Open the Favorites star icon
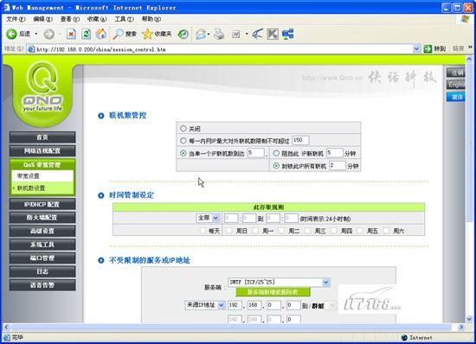 click(147, 34)
